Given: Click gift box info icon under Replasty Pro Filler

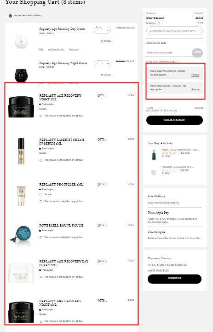Looking at the screenshot, I should [41, 201].
